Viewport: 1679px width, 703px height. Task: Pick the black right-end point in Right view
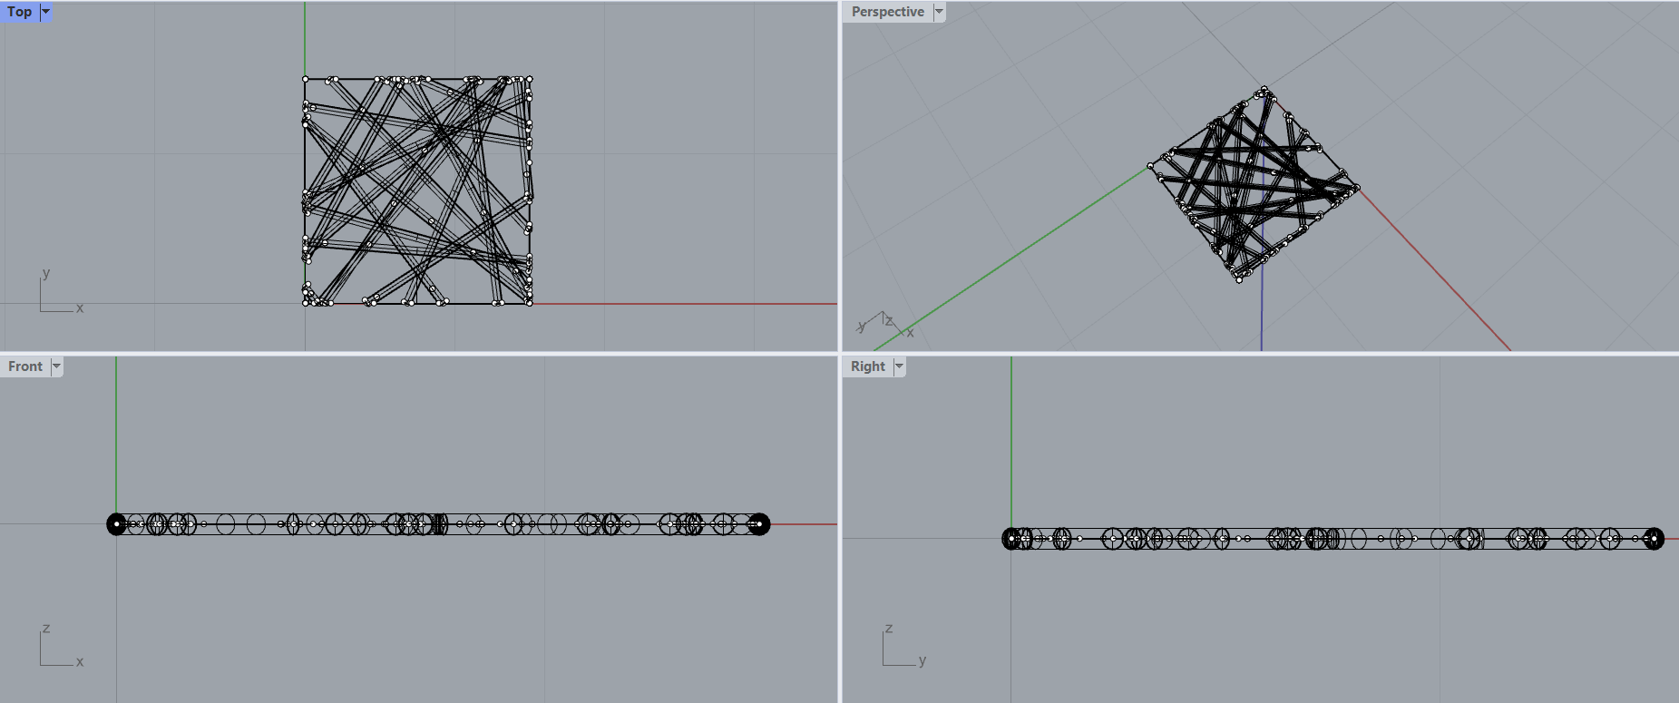(1654, 539)
